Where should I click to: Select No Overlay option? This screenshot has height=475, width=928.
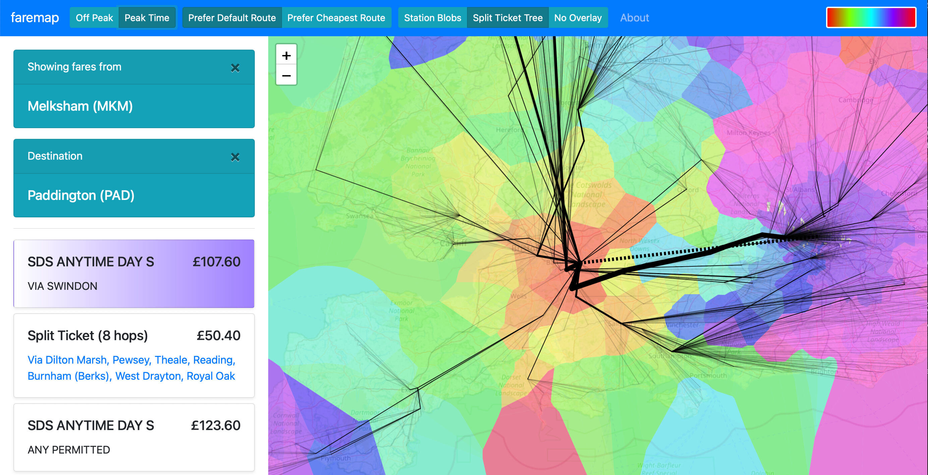[x=577, y=18]
